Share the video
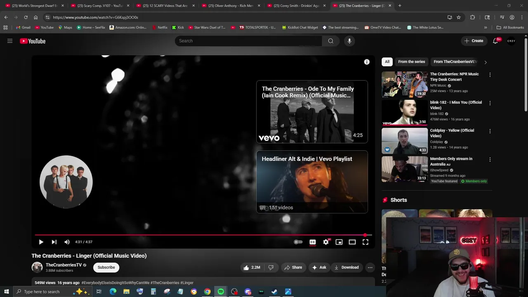The height and width of the screenshot is (297, 528). (293, 267)
